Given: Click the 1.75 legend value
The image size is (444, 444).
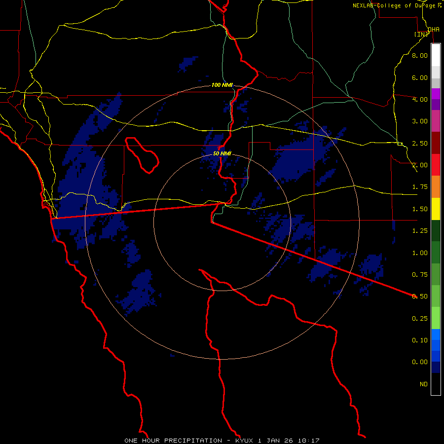Looking at the screenshot, I should click(x=420, y=187).
